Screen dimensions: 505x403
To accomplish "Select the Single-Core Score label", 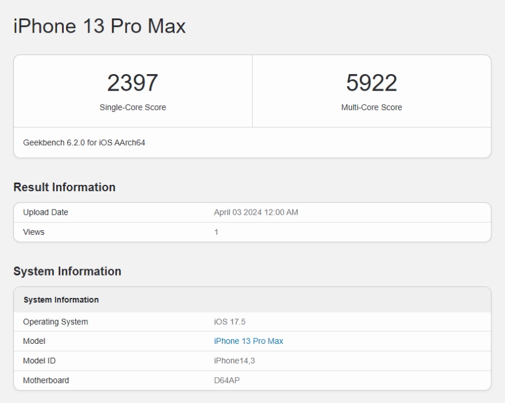I will [133, 107].
